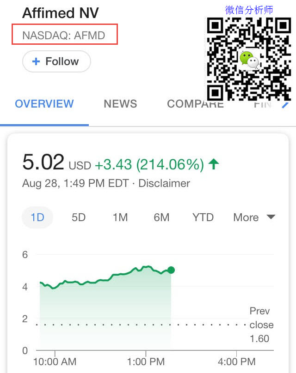Screen dimensions: 296x373
Task: Click the NASDAQ: AFMD ticker label
Action: (64, 36)
